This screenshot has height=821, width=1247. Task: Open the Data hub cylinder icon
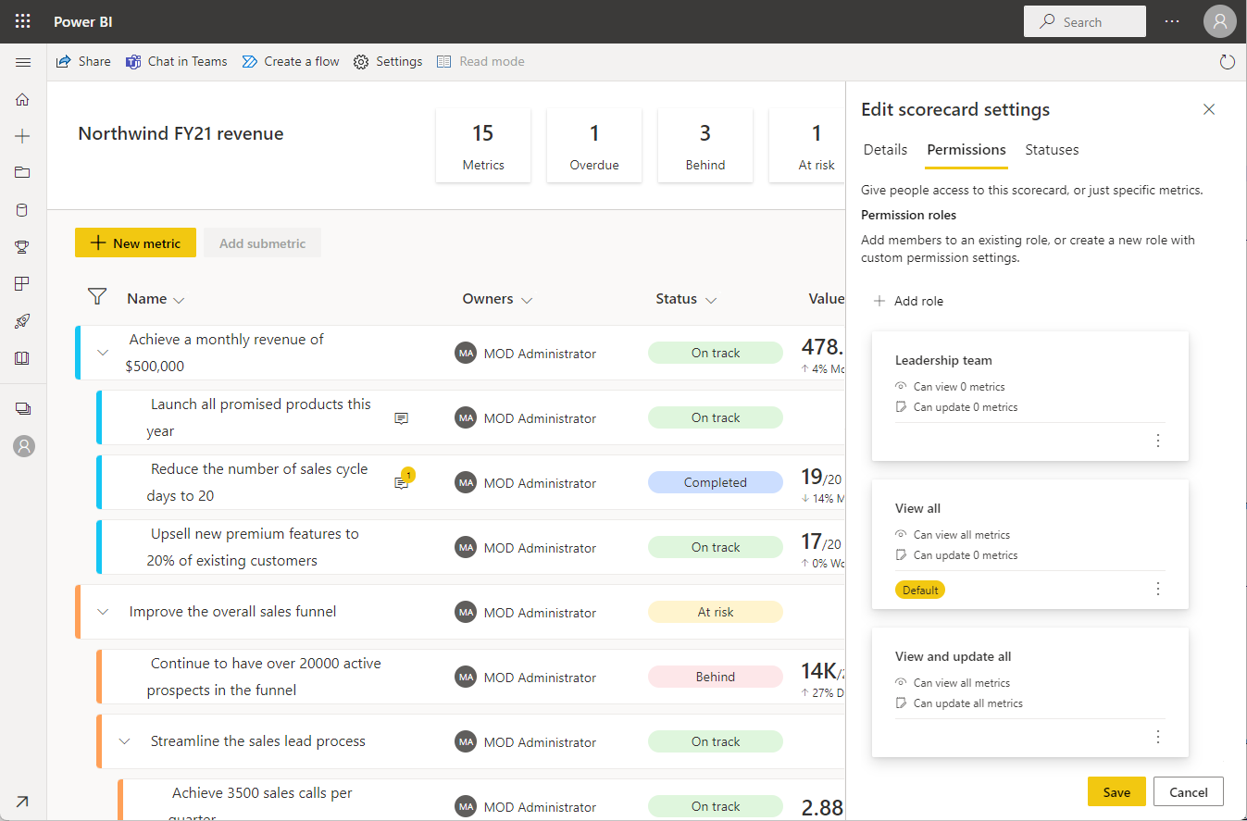coord(23,210)
